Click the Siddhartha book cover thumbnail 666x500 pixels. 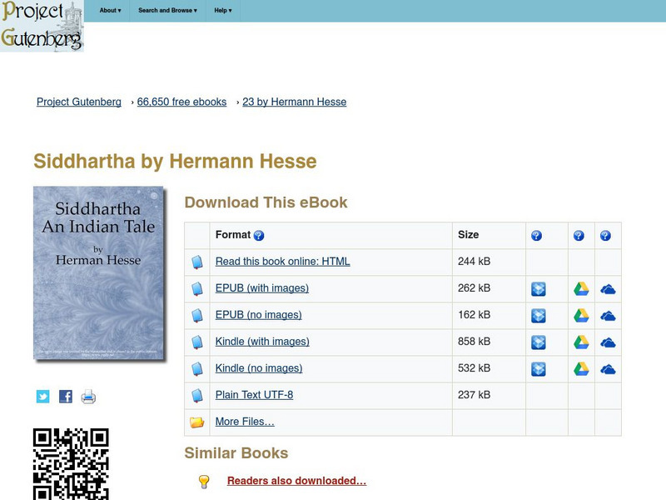click(98, 273)
